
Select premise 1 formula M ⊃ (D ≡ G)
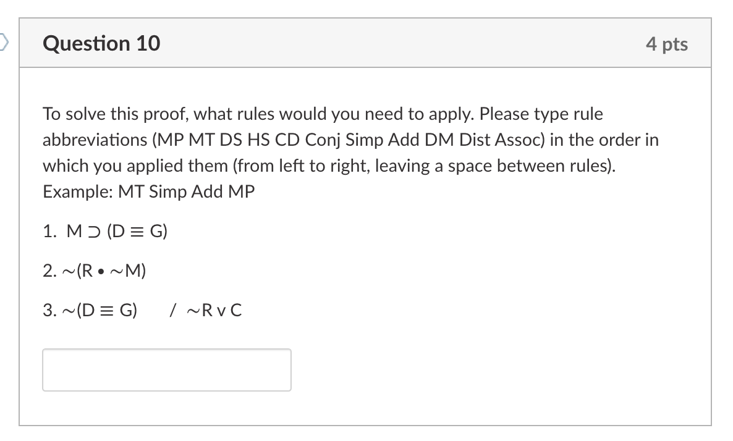tap(117, 231)
